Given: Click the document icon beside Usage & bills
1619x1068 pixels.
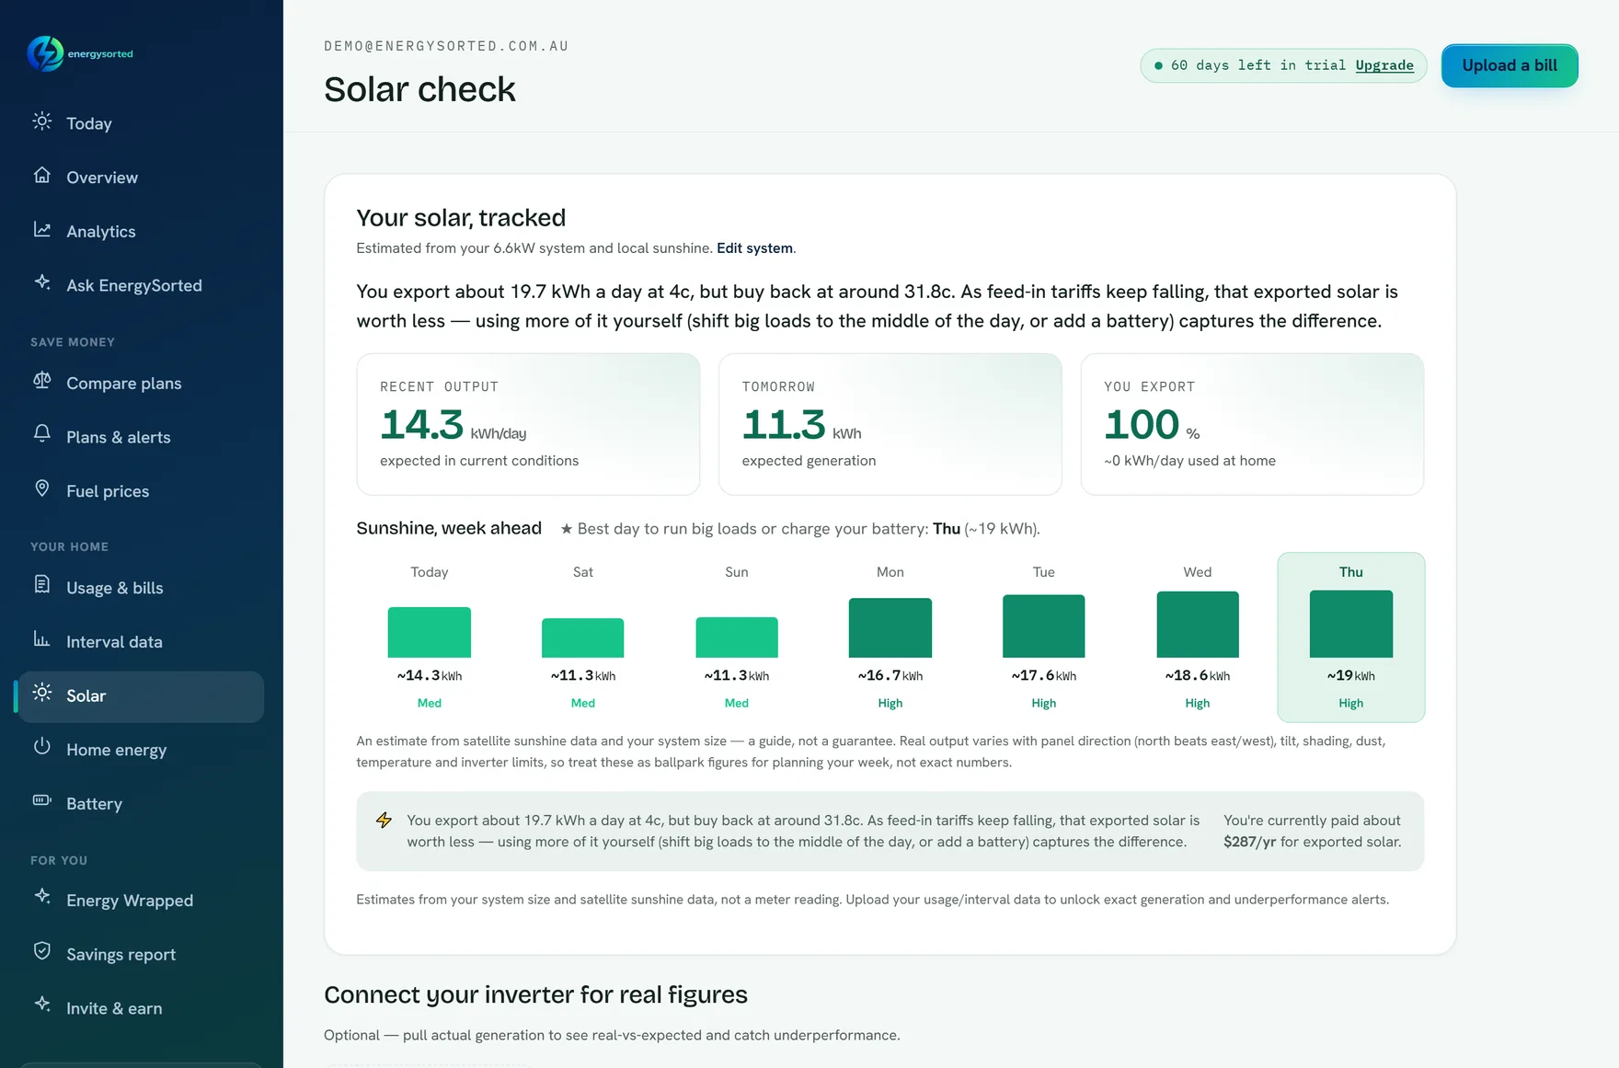Looking at the screenshot, I should click(x=42, y=584).
